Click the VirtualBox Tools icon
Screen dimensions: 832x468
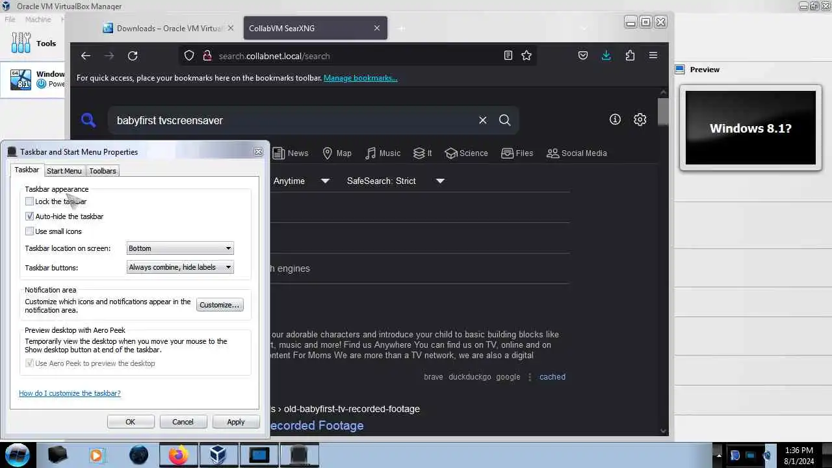coord(21,44)
